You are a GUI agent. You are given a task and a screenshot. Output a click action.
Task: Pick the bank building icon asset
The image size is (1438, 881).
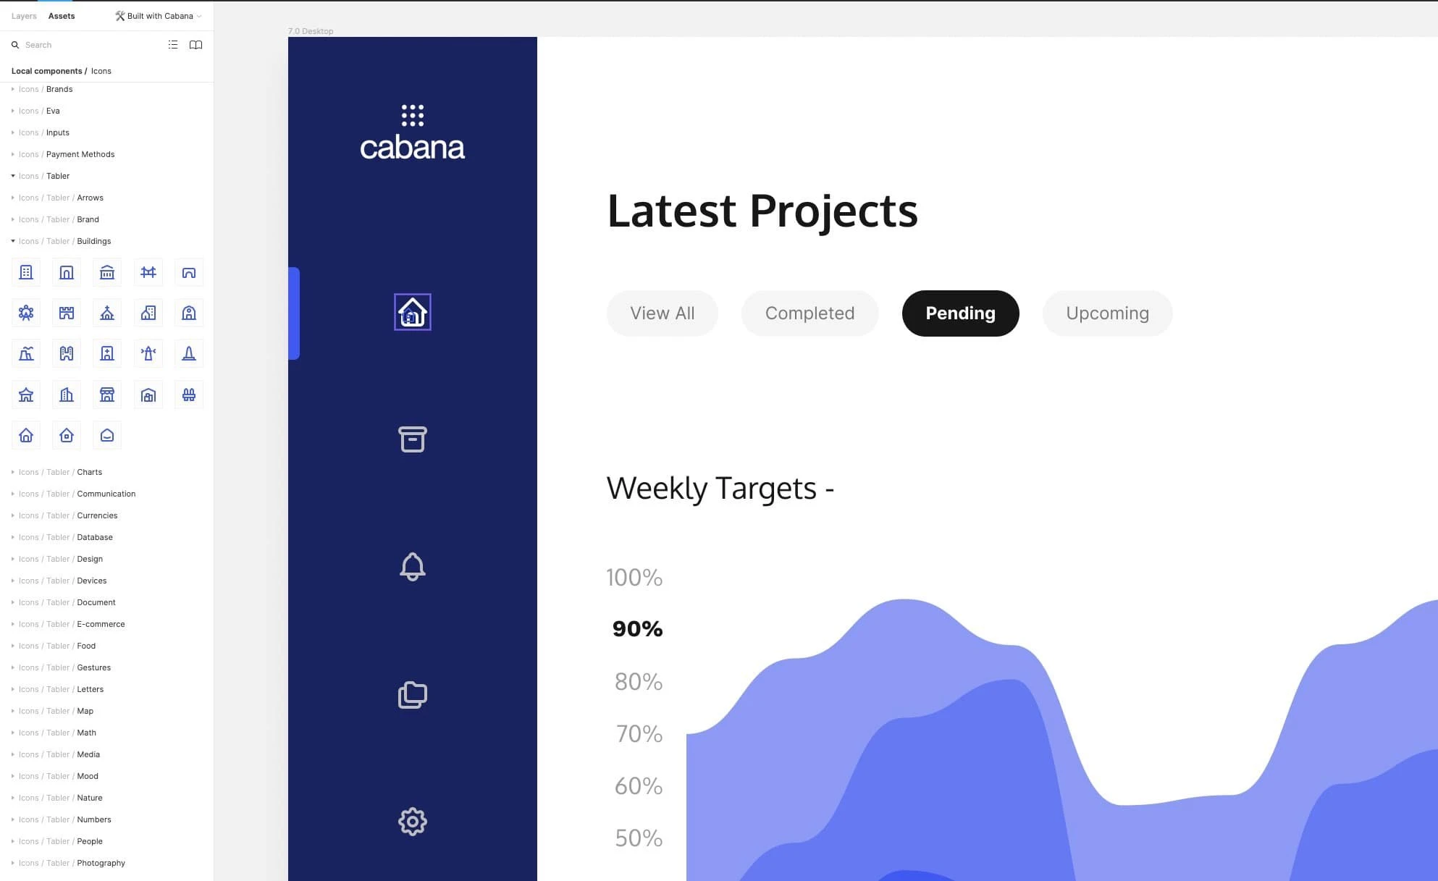click(x=107, y=272)
